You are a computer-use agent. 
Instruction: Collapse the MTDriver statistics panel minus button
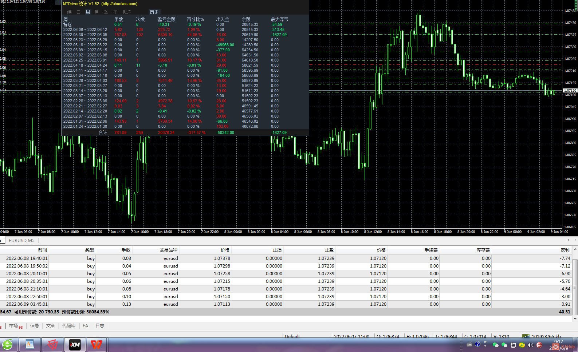[57, 2]
